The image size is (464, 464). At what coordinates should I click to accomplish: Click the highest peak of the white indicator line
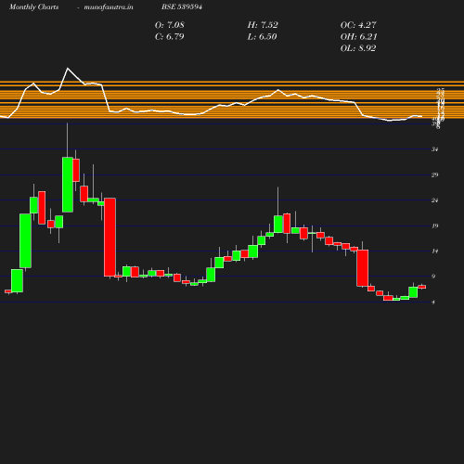click(68, 68)
